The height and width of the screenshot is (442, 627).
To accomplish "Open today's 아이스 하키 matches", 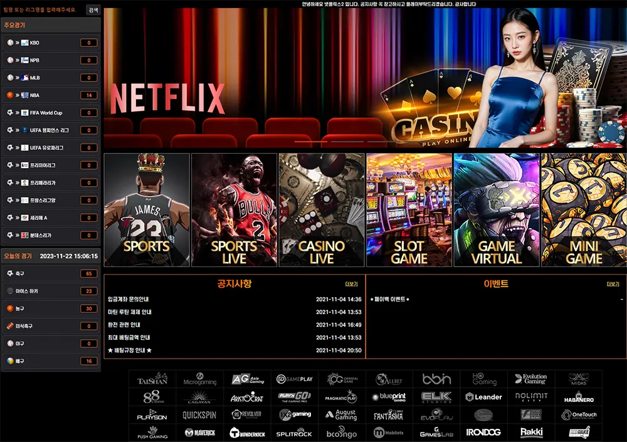I will 51,291.
